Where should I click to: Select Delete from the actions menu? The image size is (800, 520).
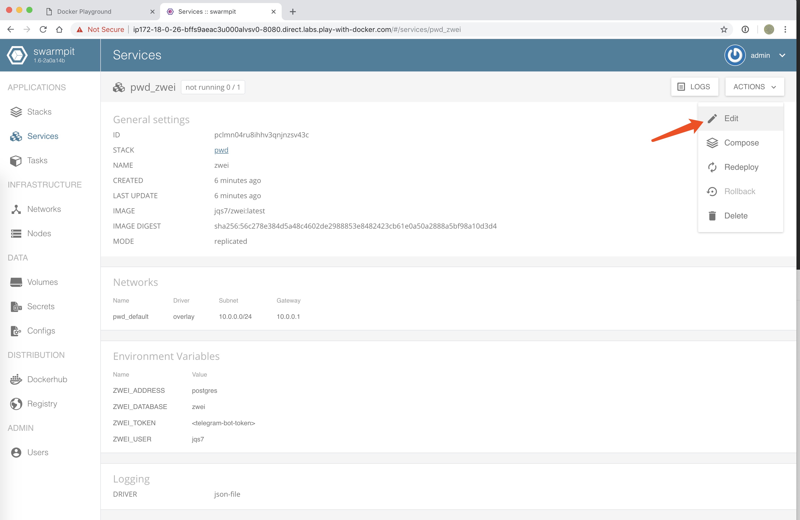tap(735, 216)
